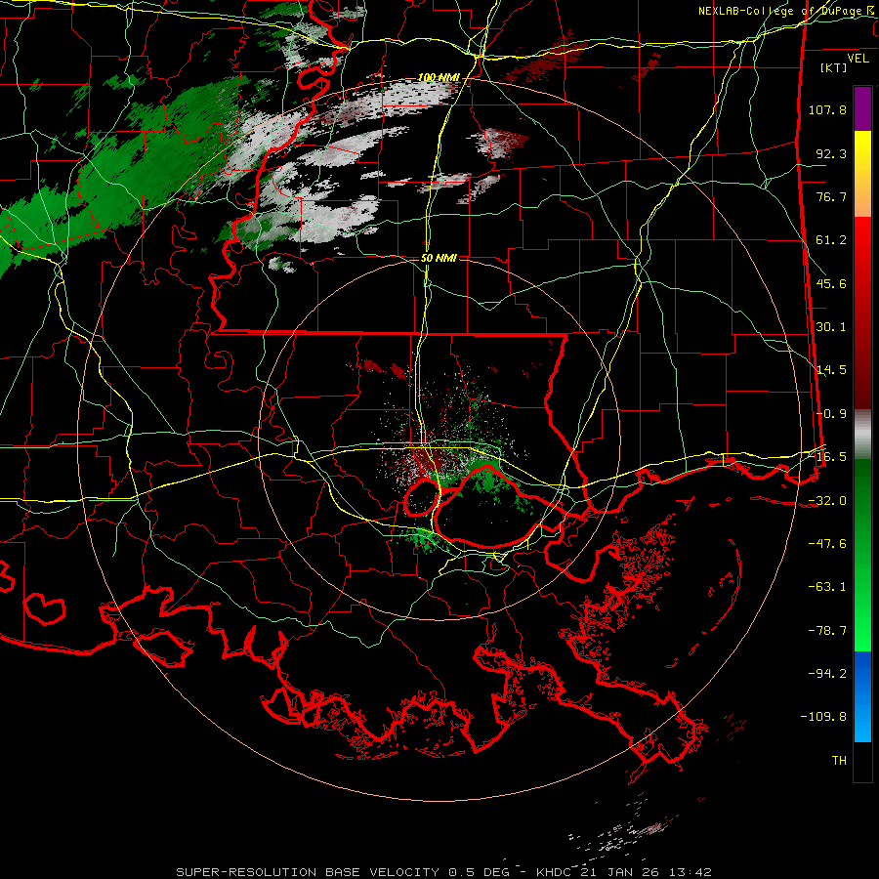Screen dimensions: 879x879
Task: Click the -63.1 velocity scale value
Action: pyautogui.click(x=827, y=587)
